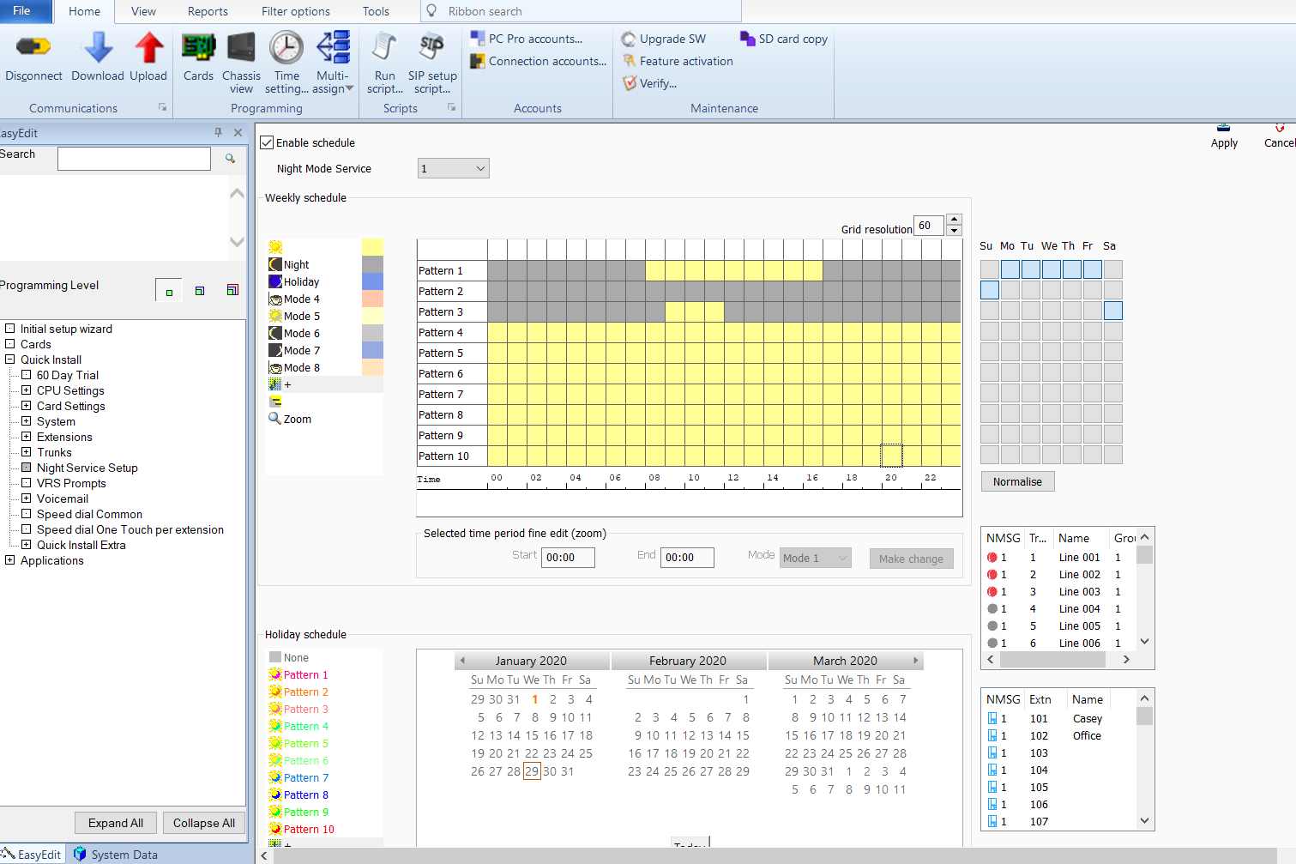Run Verify maintenance check

[649, 83]
